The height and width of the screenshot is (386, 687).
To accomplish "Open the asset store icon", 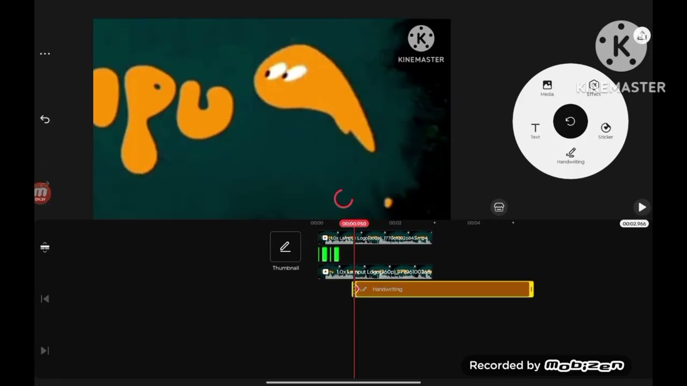I will [499, 207].
